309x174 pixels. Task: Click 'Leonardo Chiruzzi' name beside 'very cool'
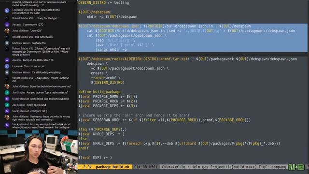[22, 66]
